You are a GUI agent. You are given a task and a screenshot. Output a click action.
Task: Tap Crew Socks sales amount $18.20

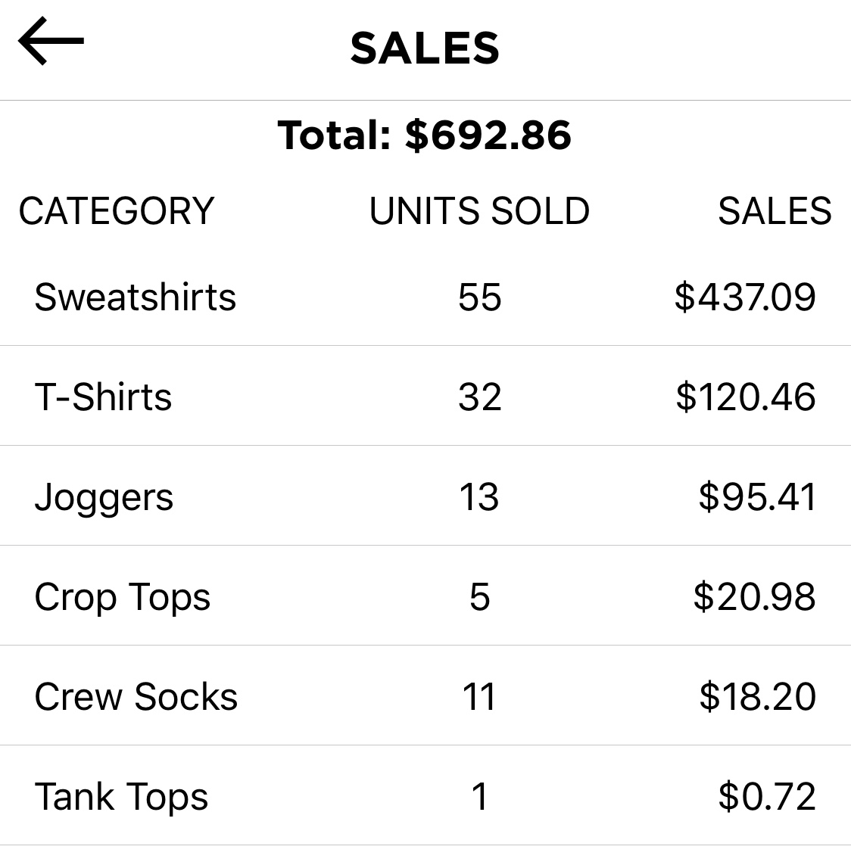757,697
